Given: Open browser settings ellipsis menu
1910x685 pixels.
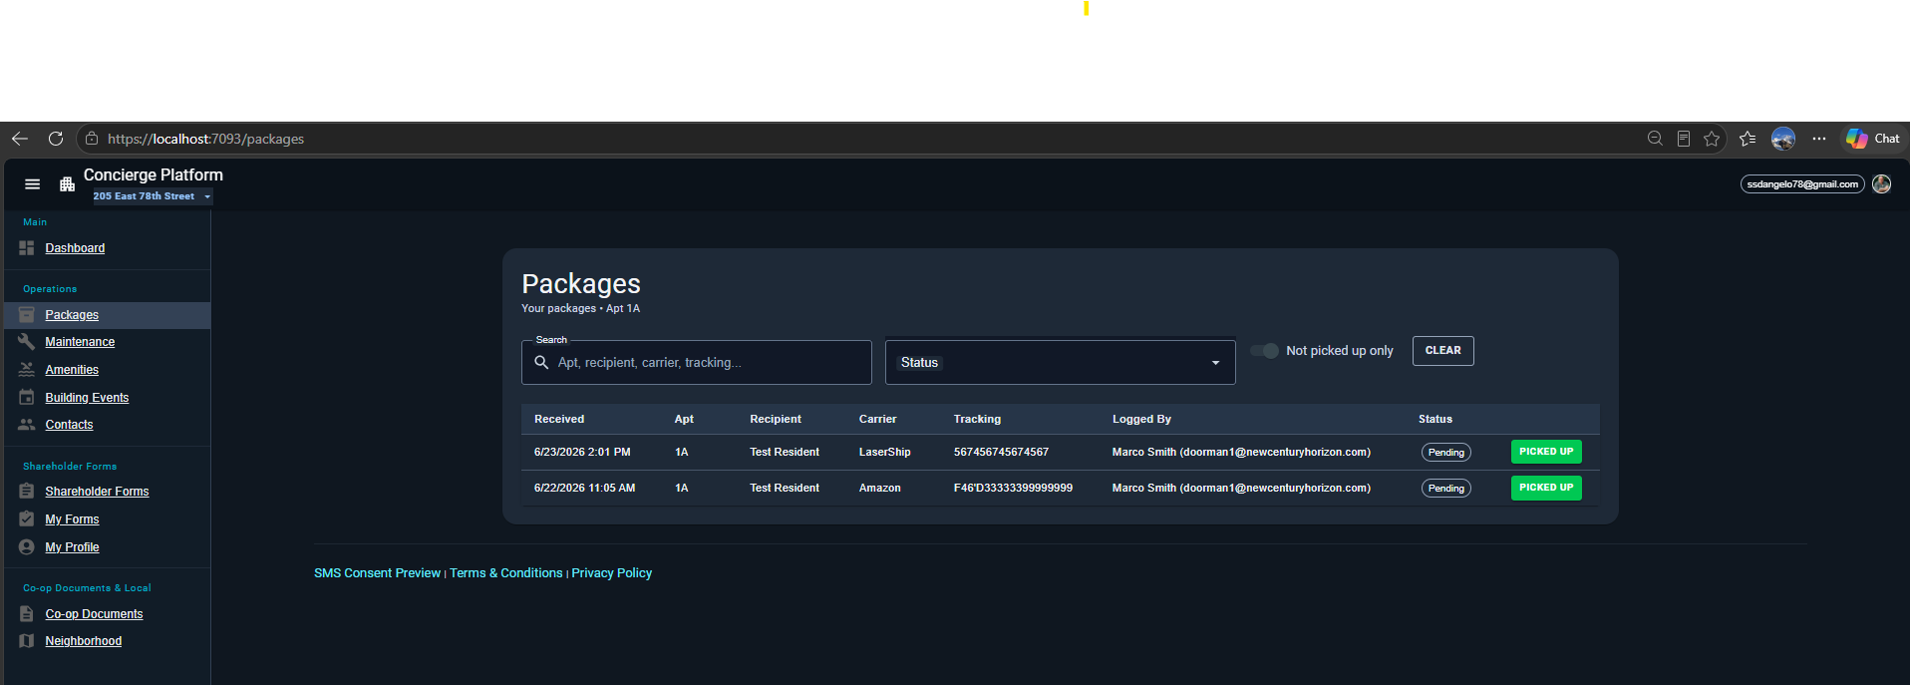Looking at the screenshot, I should tap(1819, 139).
